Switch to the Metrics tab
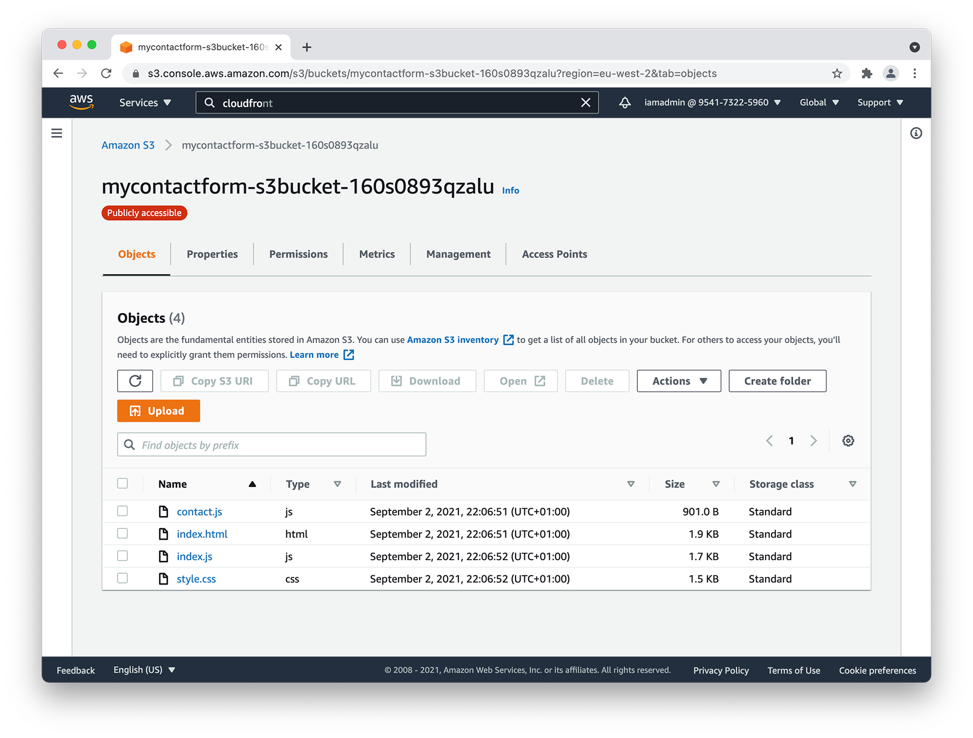The width and height of the screenshot is (973, 738). click(x=377, y=254)
